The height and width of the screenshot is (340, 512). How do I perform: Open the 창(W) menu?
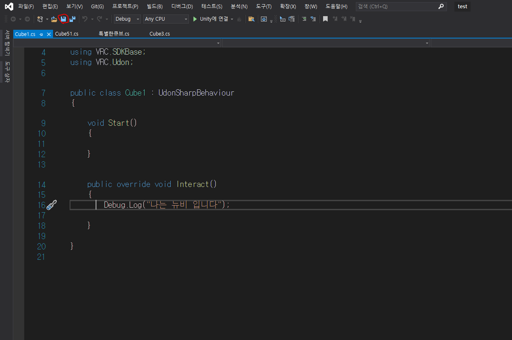coord(311,7)
